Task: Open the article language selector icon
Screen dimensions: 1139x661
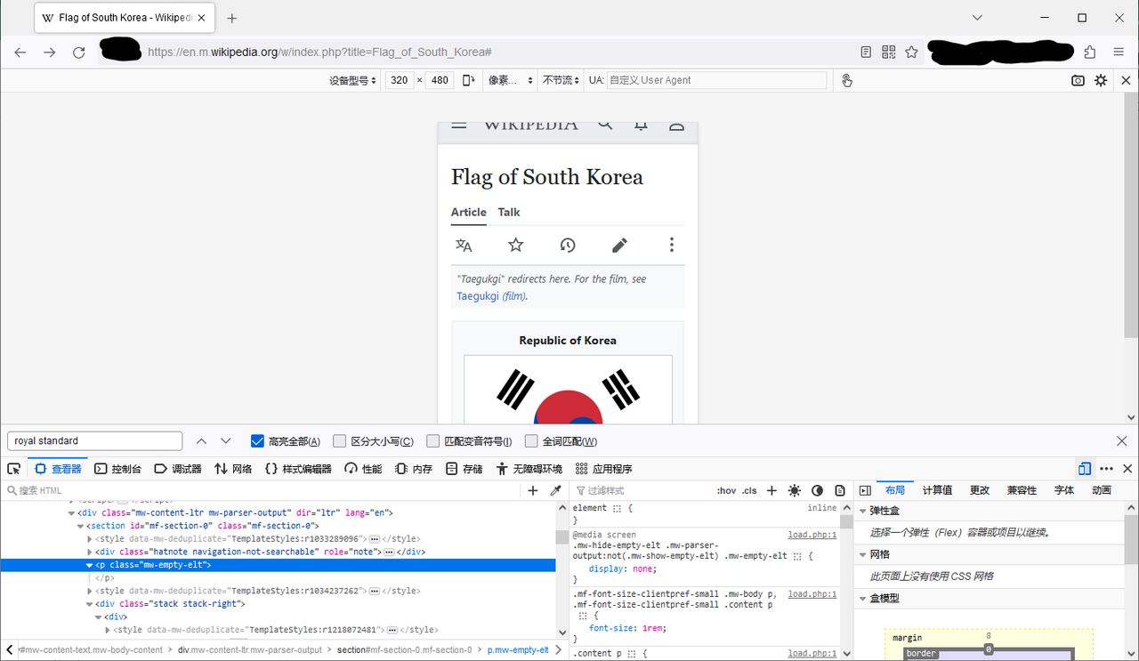Action: click(464, 245)
